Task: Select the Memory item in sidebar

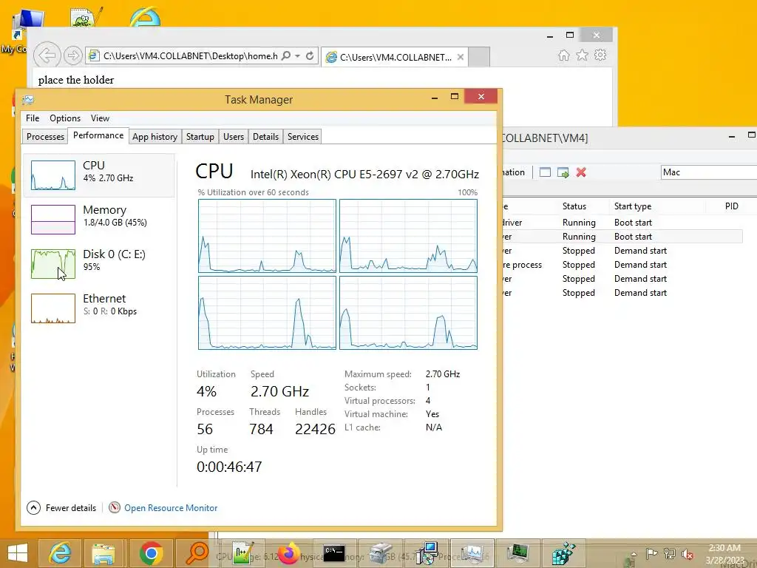Action: (x=98, y=219)
